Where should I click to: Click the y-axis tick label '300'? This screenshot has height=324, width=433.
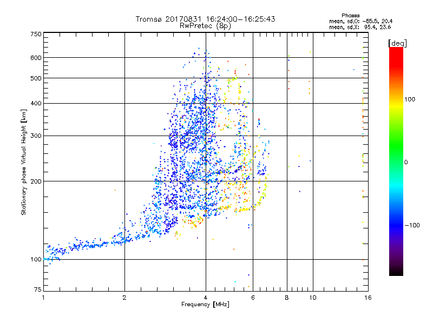pos(36,136)
